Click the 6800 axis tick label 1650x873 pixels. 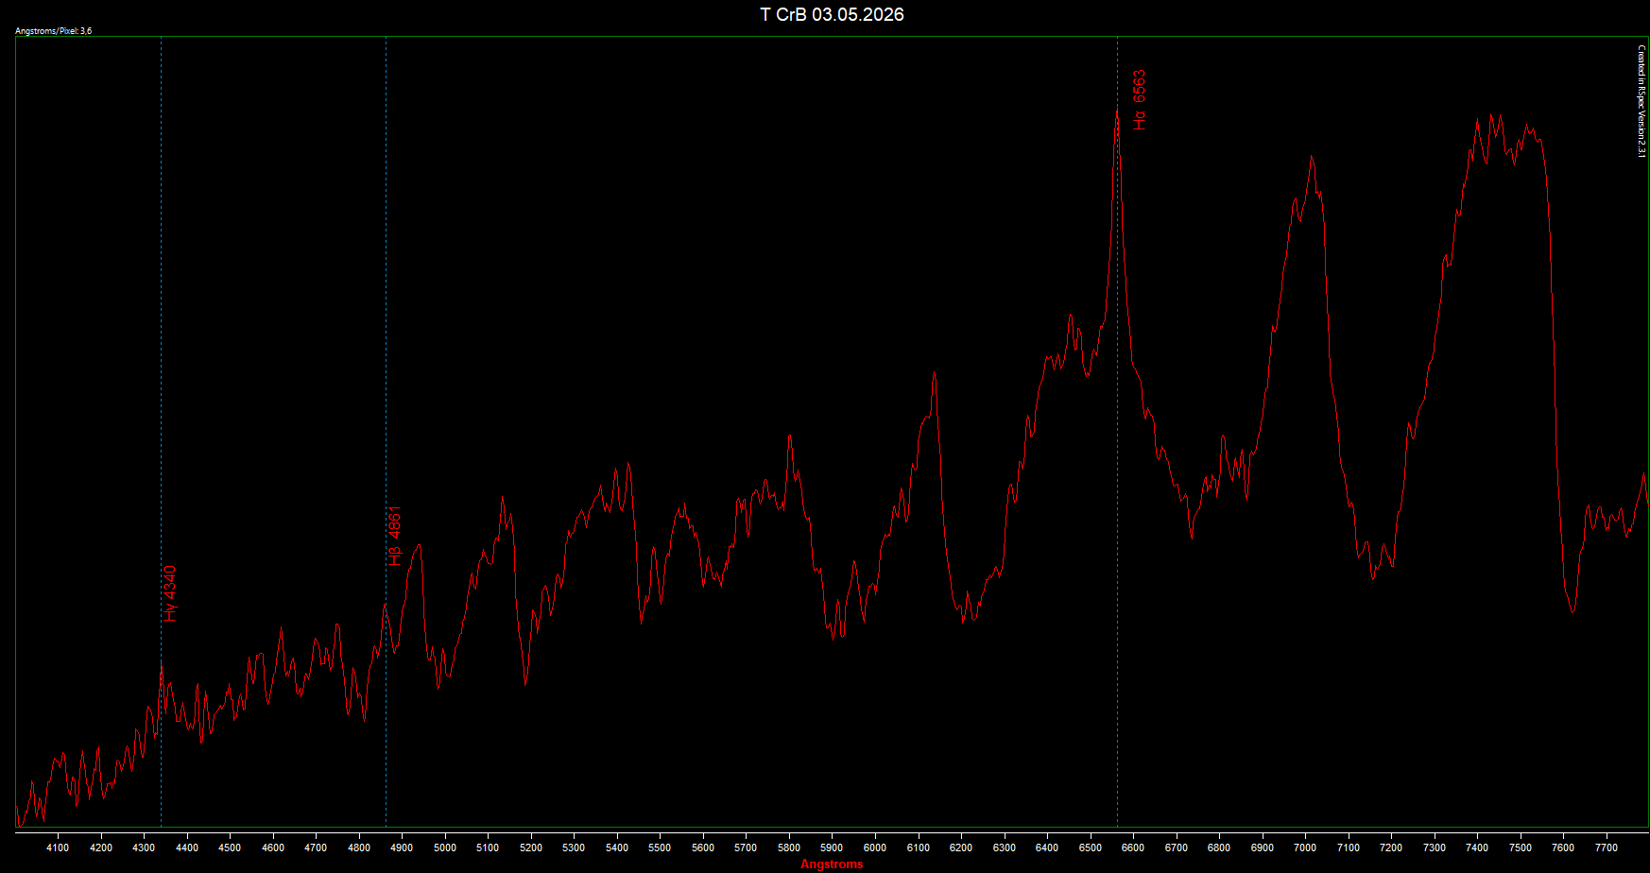click(1219, 847)
